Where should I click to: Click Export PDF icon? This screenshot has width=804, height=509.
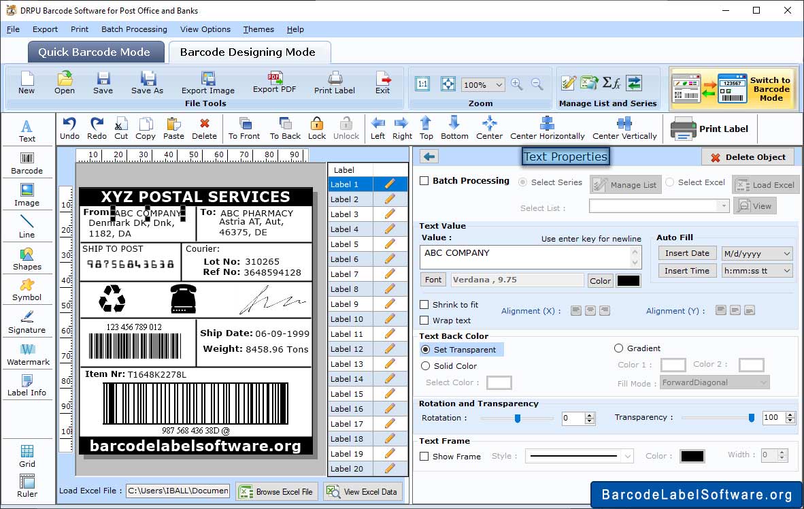(274, 82)
